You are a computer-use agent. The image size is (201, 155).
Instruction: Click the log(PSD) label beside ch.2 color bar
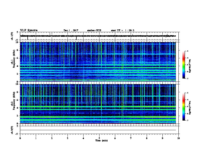click(x=190, y=108)
